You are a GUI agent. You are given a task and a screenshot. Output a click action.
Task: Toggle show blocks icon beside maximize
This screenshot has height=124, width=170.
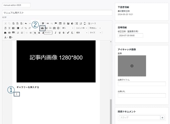81,23
